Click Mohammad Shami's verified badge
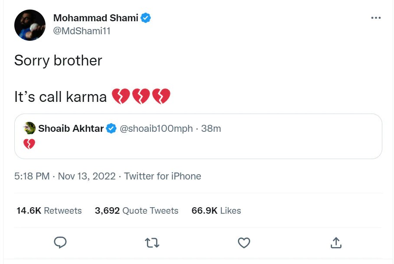 [x=146, y=18]
